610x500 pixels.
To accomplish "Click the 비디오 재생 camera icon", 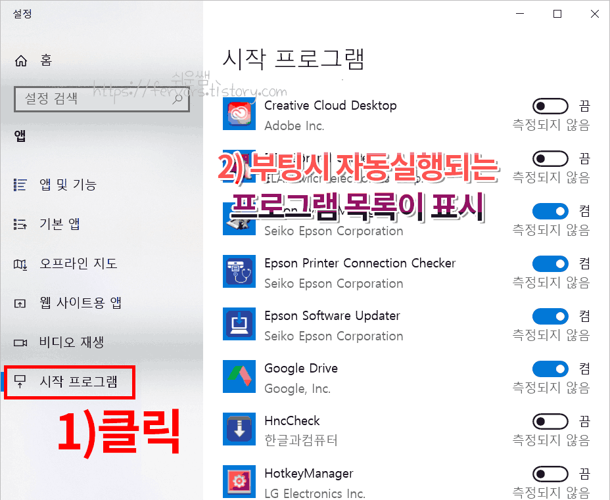I will coord(20,343).
